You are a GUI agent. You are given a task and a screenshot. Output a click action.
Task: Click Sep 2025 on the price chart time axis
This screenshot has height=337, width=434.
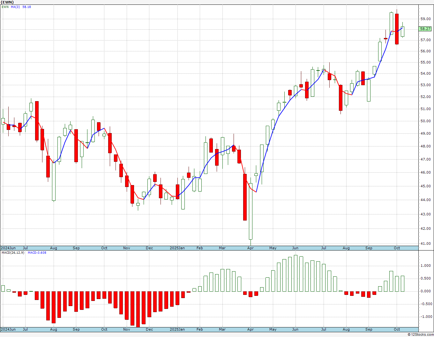[x=369, y=248]
